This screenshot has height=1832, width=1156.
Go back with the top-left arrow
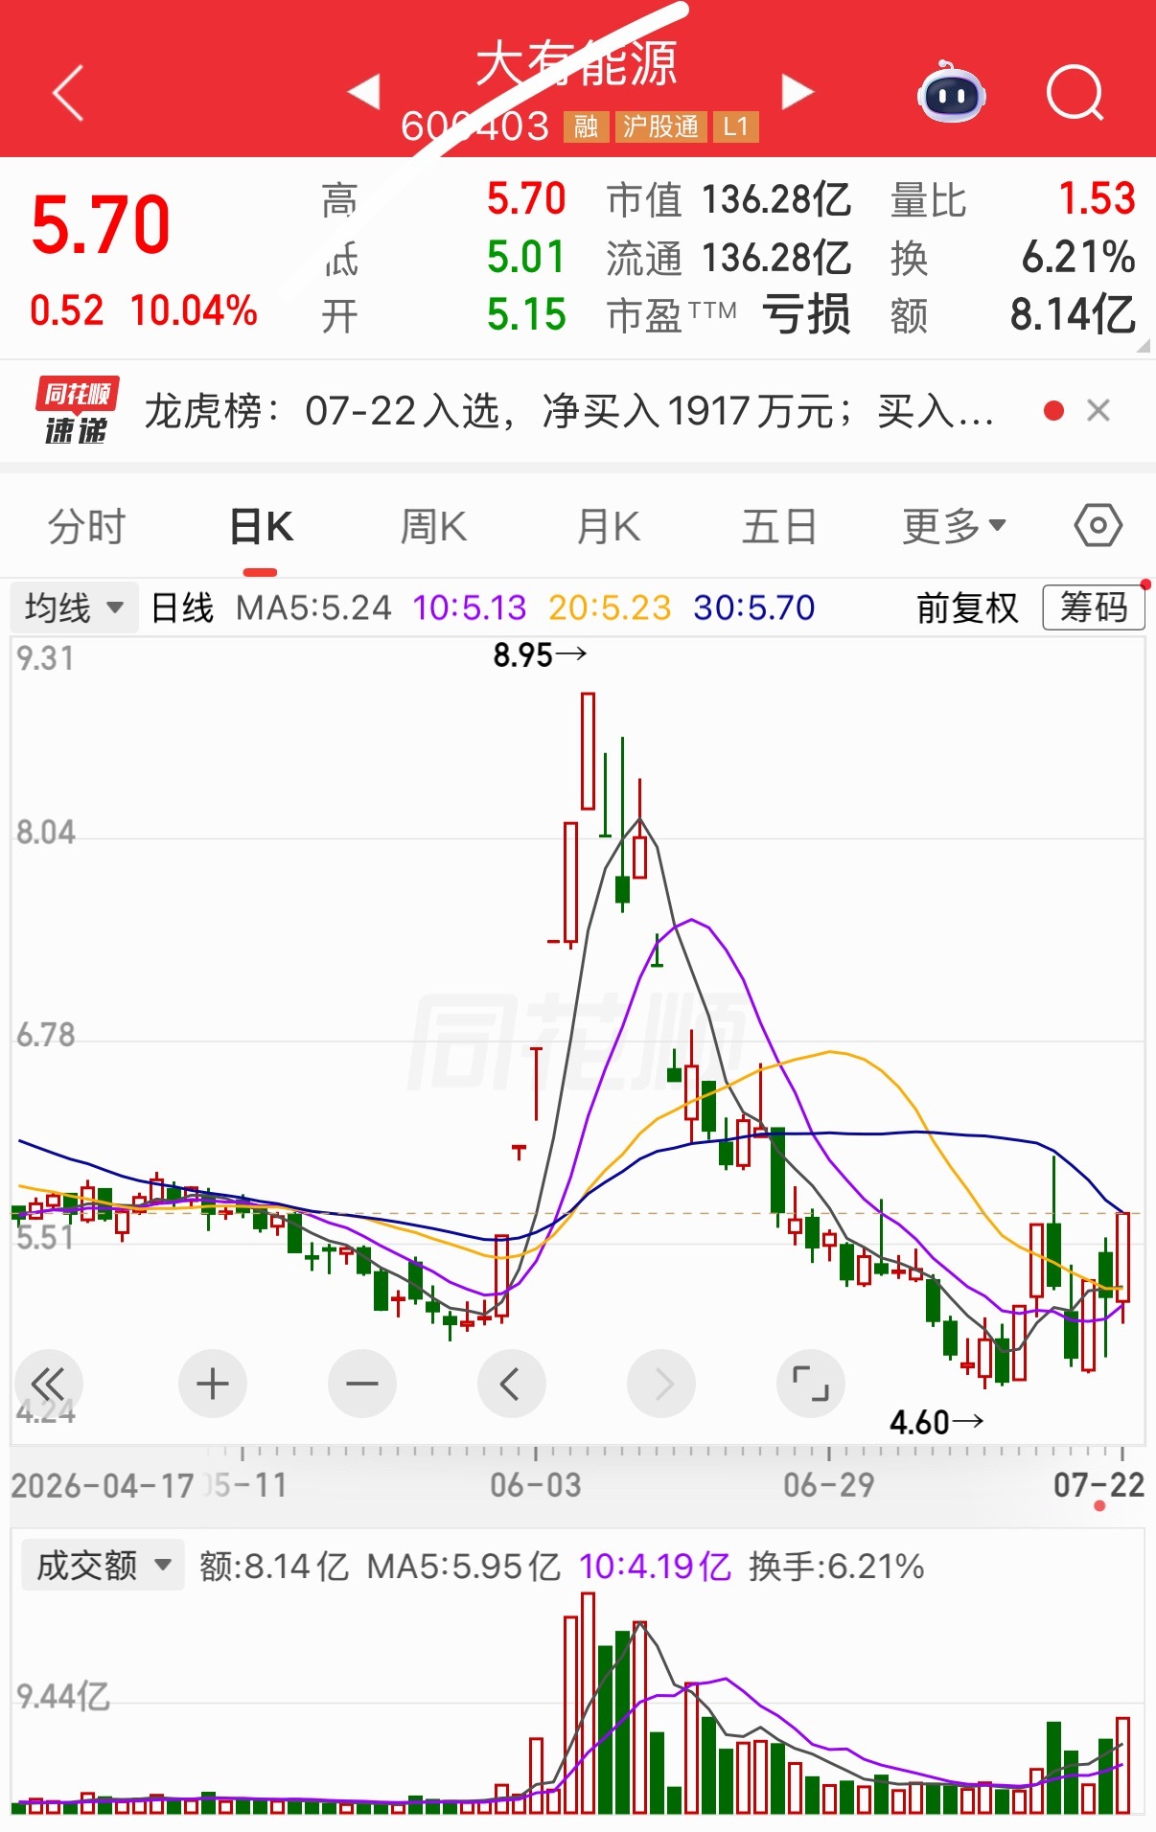68,93
